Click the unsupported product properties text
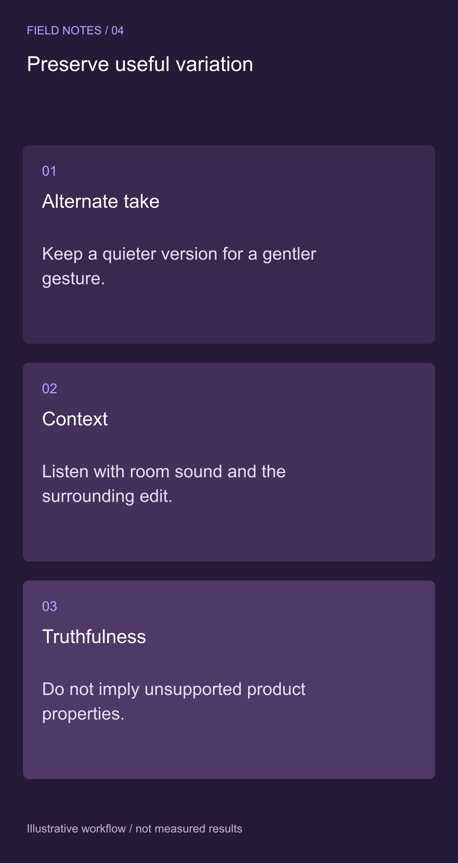 tap(174, 701)
